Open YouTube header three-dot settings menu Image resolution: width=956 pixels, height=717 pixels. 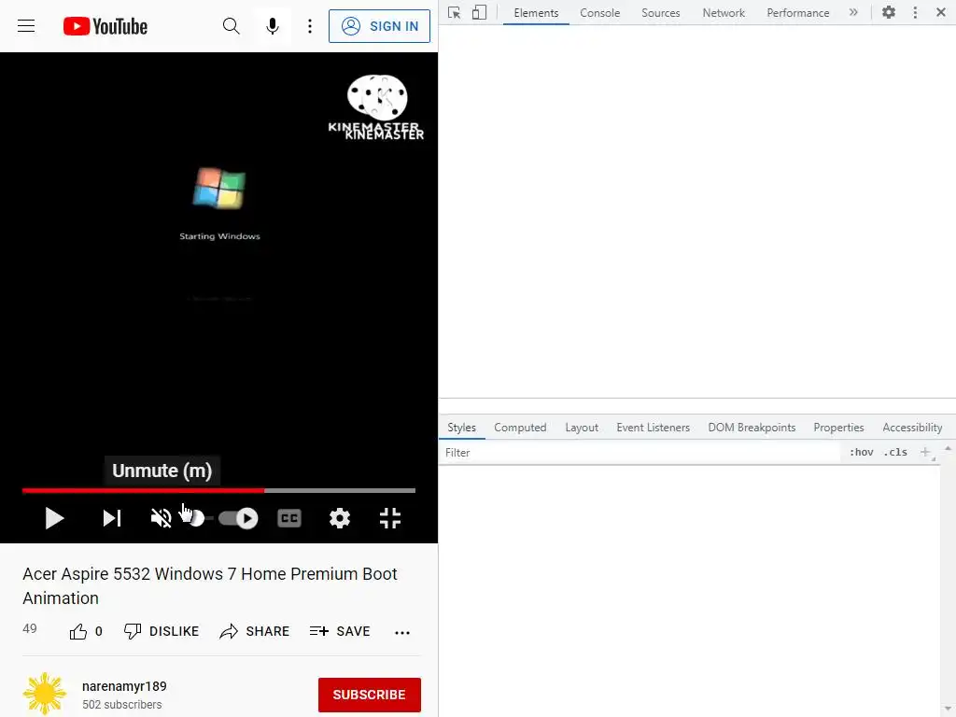(310, 26)
